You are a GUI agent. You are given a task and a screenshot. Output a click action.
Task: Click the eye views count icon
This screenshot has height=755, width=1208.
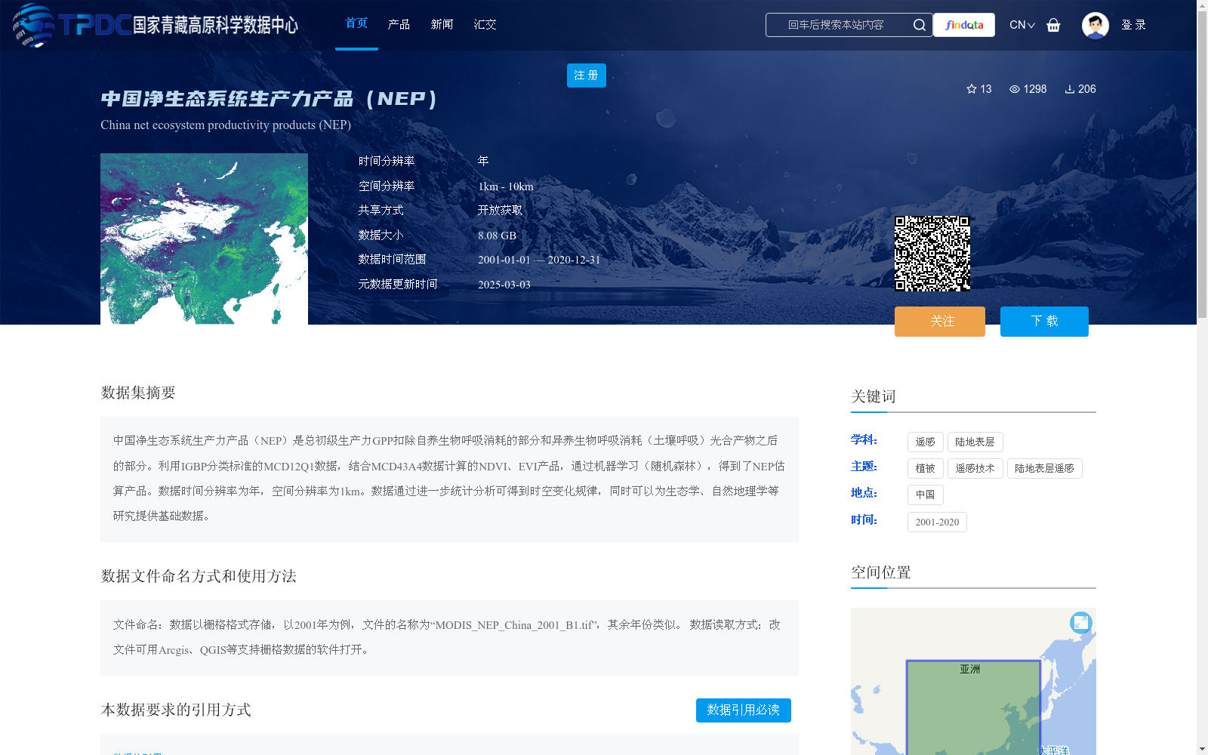point(1015,89)
